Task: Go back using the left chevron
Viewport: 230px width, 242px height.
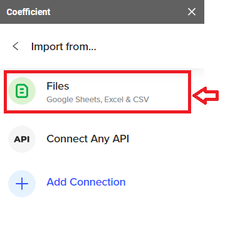Action: 16,46
